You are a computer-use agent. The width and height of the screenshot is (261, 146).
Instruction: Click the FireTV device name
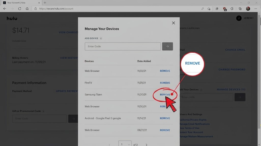[88, 83]
